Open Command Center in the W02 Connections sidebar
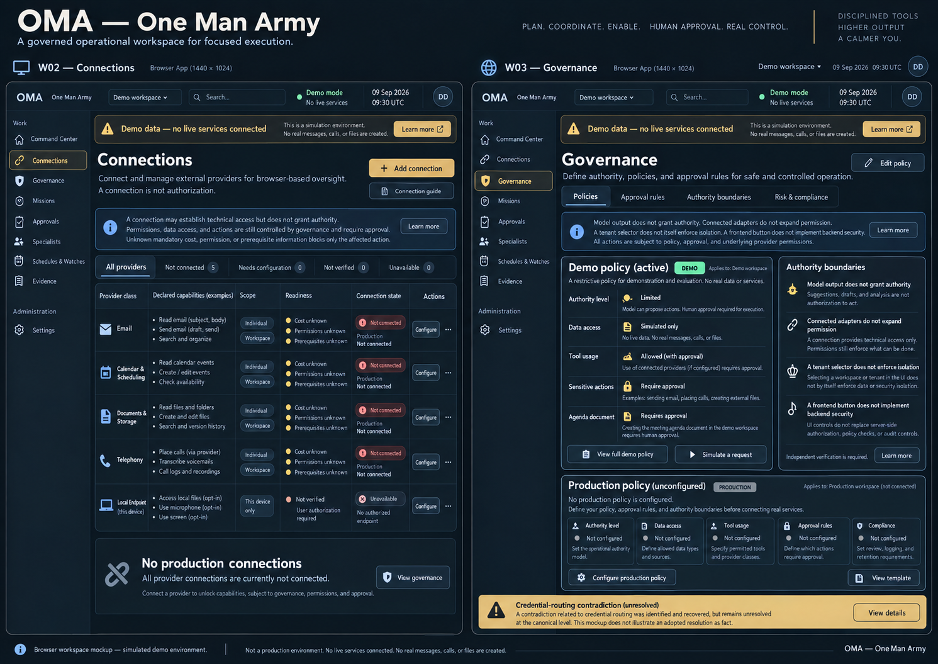The image size is (938, 664). [x=48, y=139]
